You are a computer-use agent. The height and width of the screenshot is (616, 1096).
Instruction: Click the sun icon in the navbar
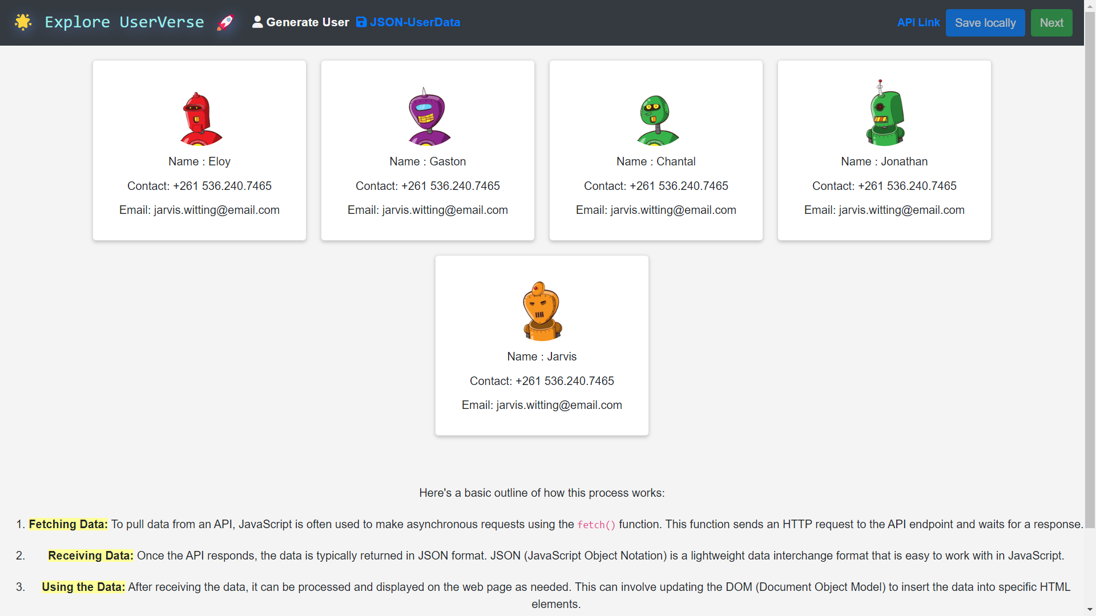pos(23,22)
